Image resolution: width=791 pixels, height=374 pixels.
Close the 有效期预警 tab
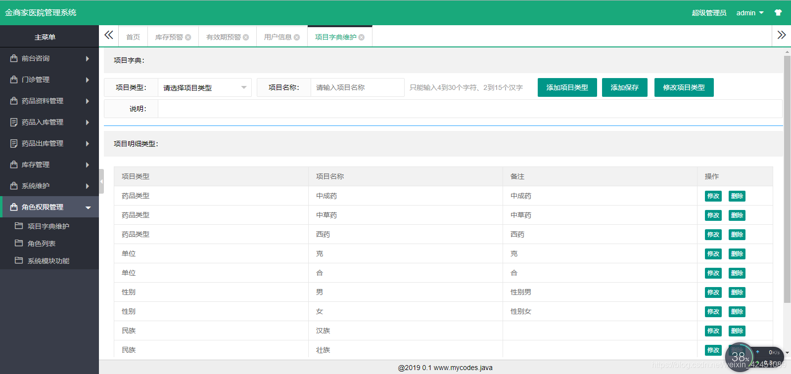tap(246, 37)
